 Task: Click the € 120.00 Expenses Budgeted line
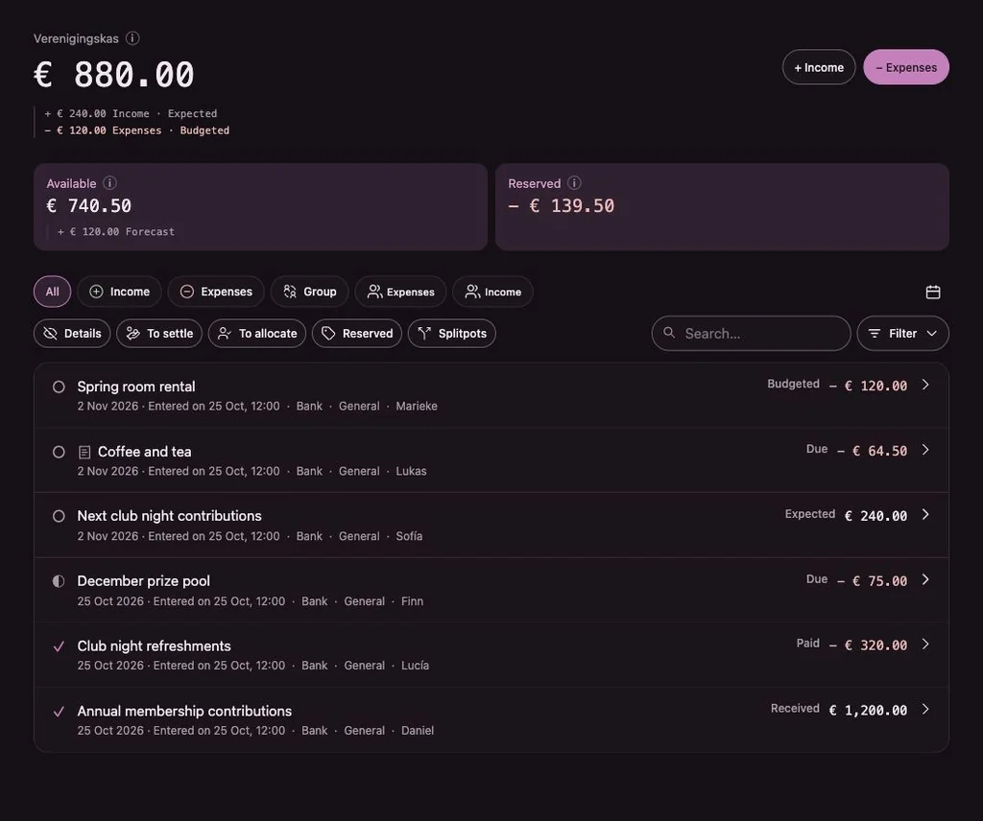pyautogui.click(x=136, y=130)
